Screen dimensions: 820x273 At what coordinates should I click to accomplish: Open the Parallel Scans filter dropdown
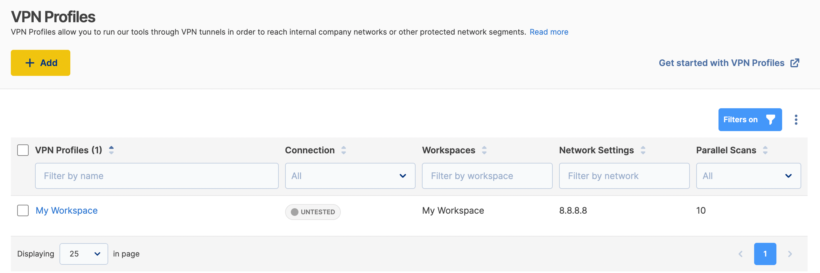748,176
